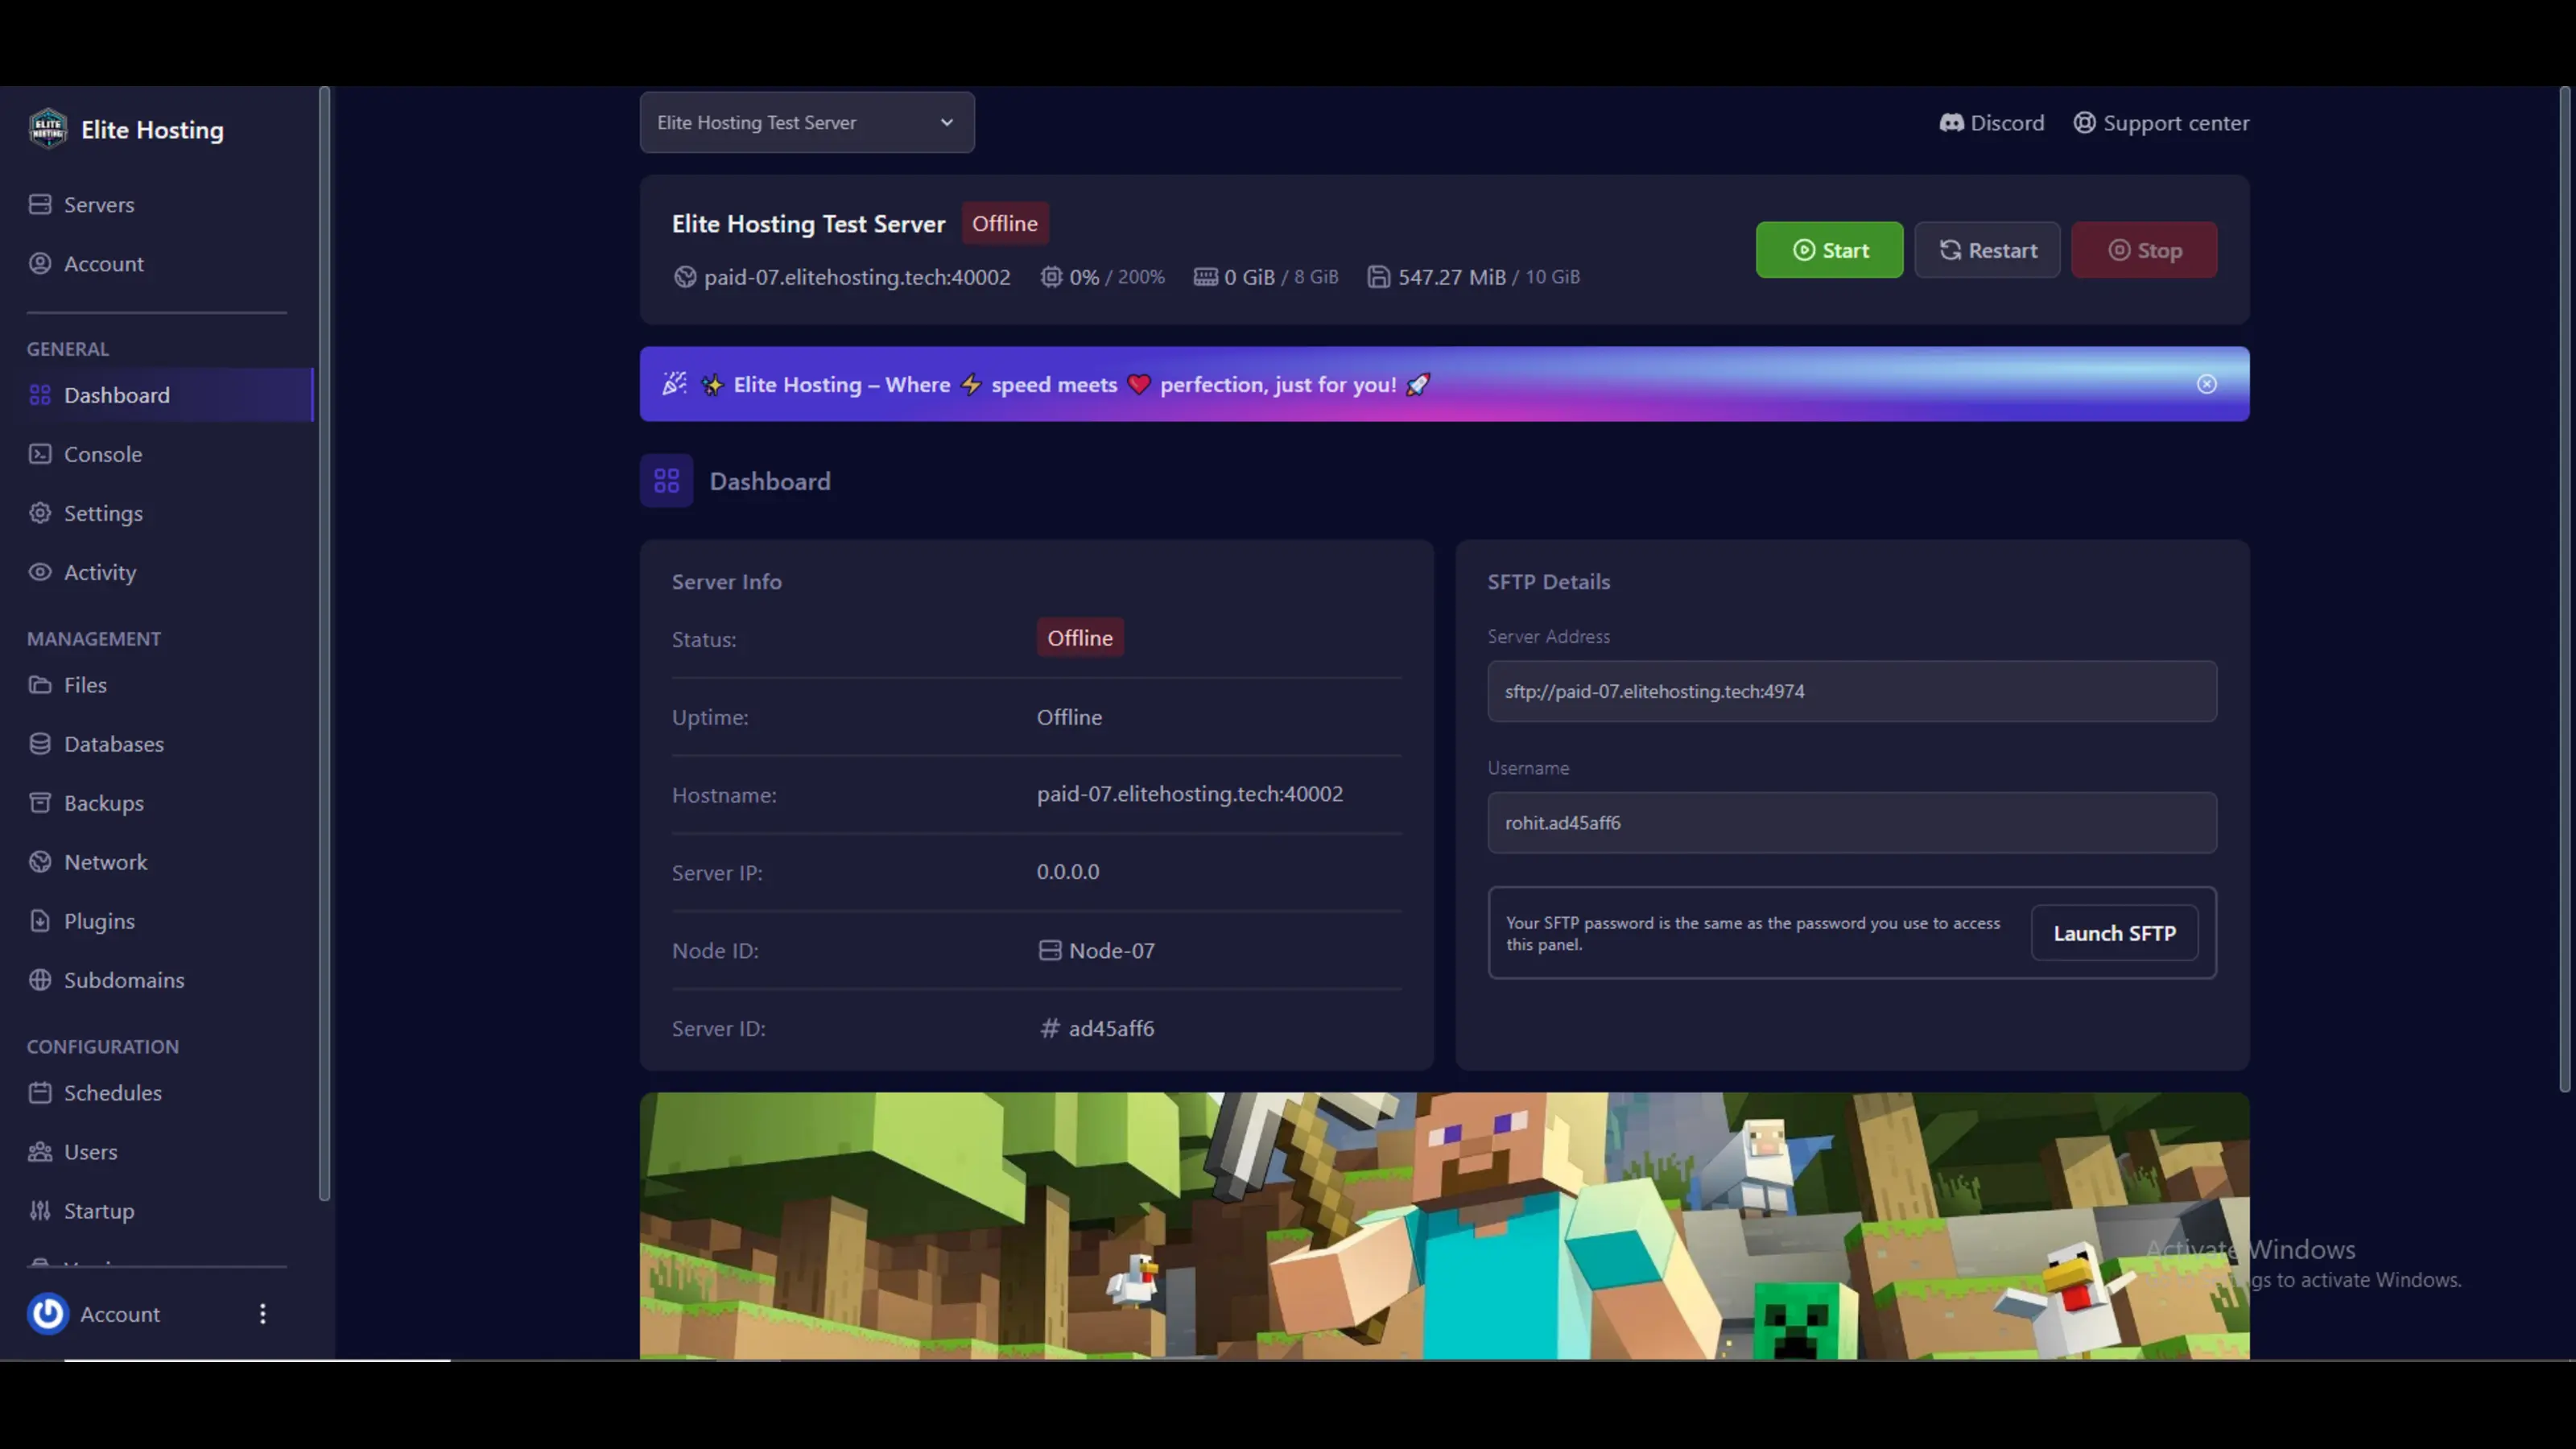Viewport: 2576px width, 1449px height.
Task: Open the Console page
Action: click(x=103, y=454)
